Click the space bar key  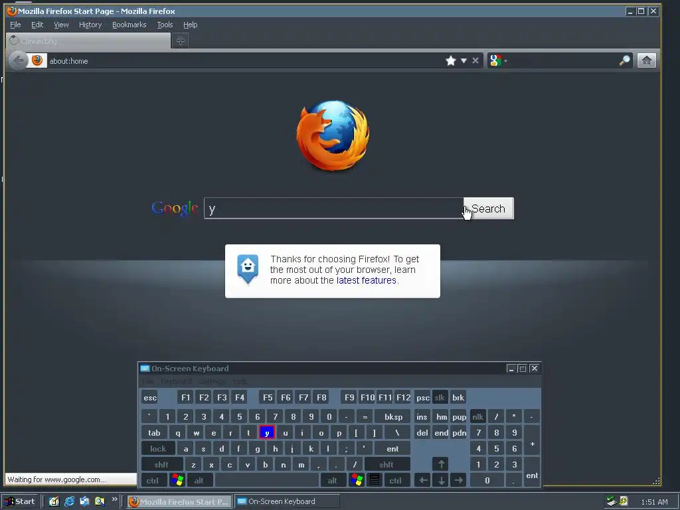click(267, 481)
